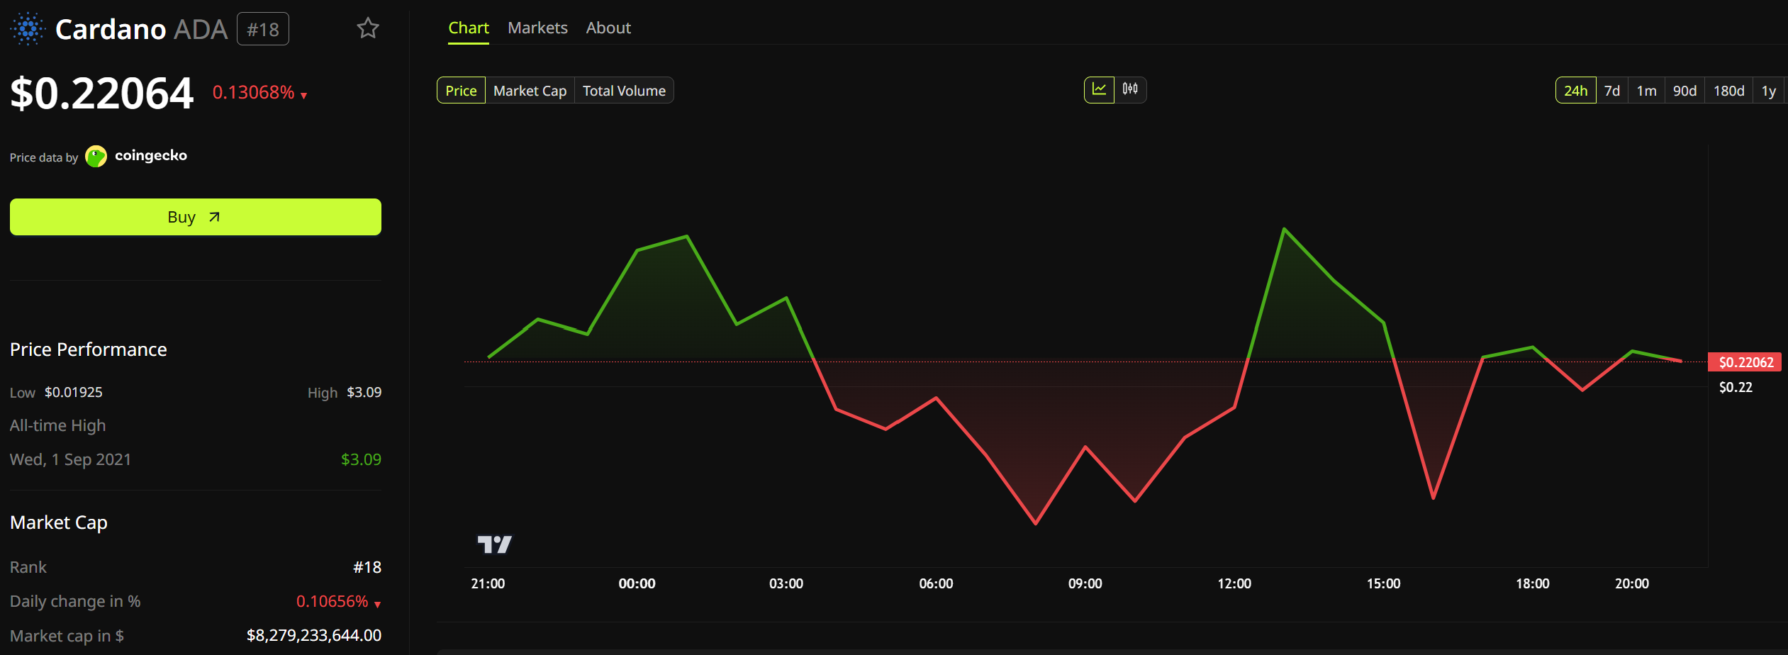Screen dimensions: 1788x655
Task: Set chart range to 90d
Action: click(x=1684, y=91)
